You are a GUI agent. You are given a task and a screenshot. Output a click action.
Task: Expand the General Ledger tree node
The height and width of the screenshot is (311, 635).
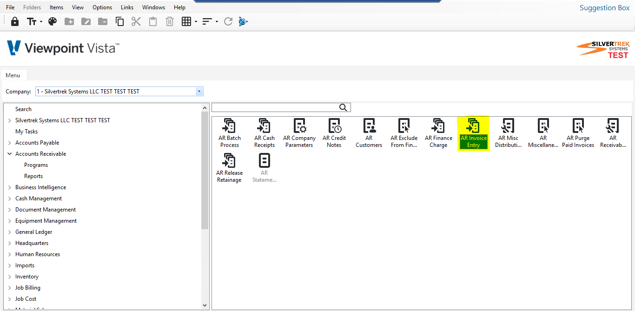click(10, 232)
